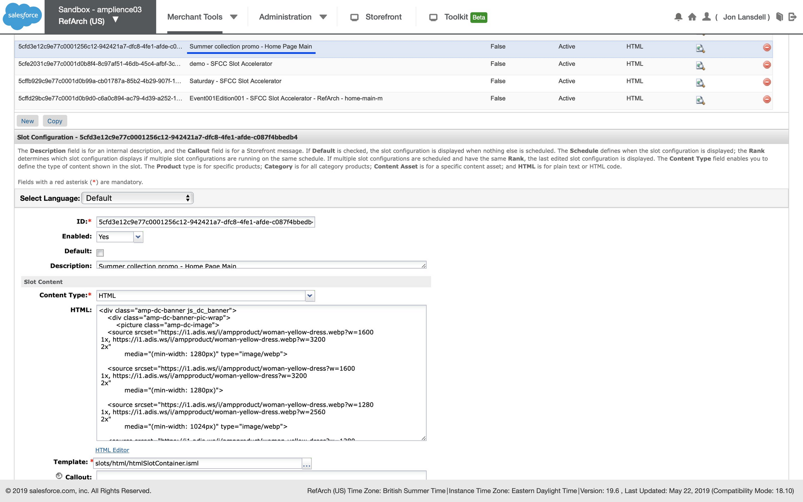Click the log out icon
This screenshot has width=803, height=502.
pos(793,17)
